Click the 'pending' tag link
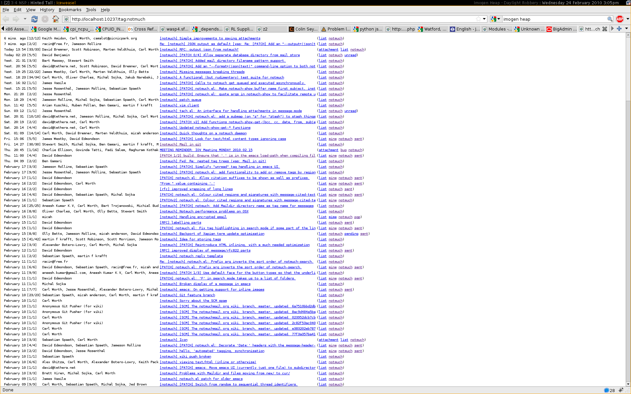 pos(351,234)
